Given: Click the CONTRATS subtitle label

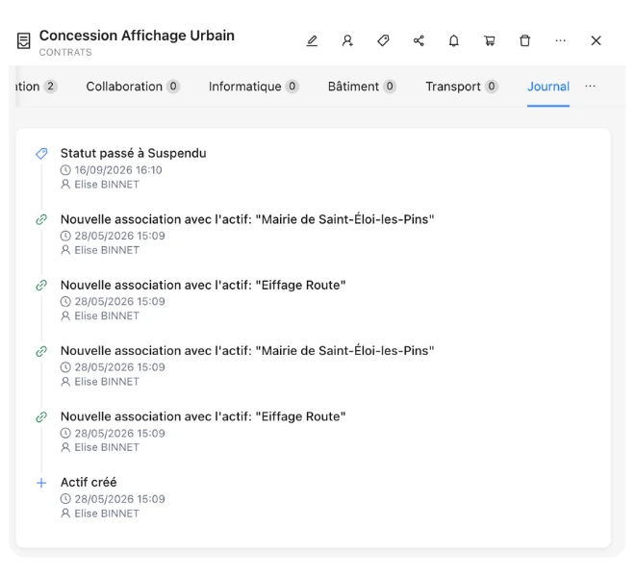Looking at the screenshot, I should coord(65,52).
